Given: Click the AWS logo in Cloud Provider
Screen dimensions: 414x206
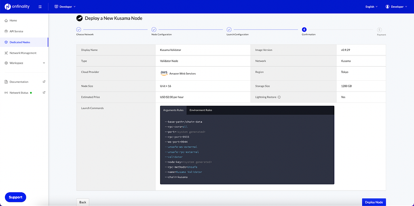Looking at the screenshot, I should (x=164, y=73).
